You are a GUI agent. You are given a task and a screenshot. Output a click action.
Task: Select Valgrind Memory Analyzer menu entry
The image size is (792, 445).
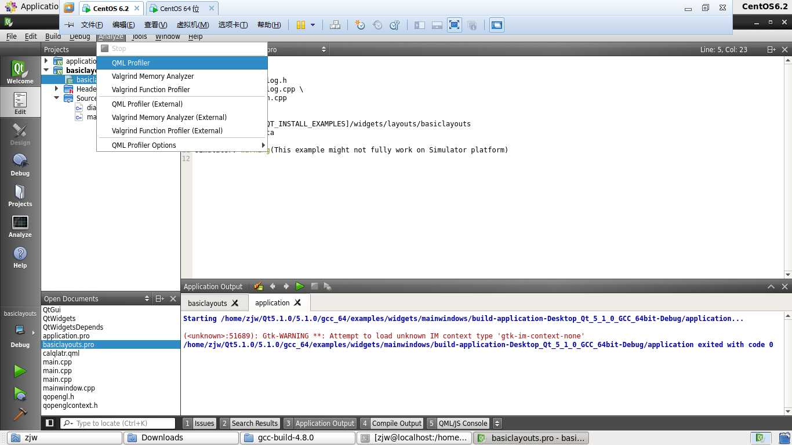coord(182,76)
